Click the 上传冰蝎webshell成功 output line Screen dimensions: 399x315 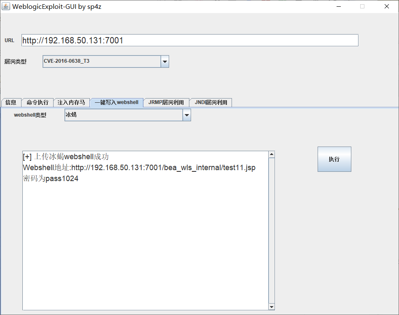66,157
